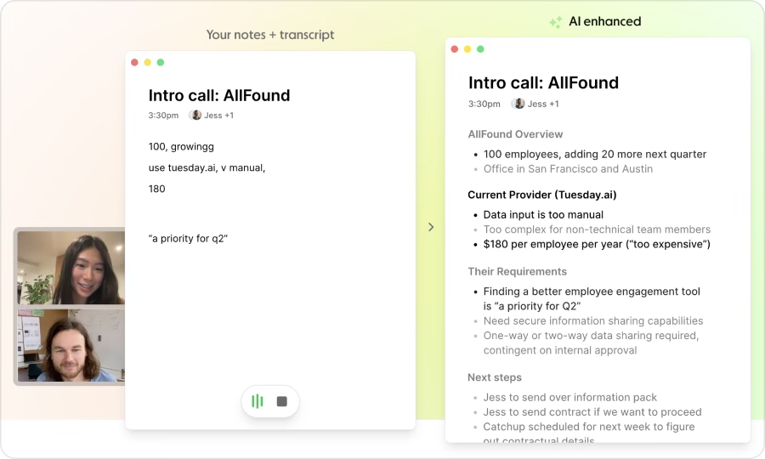Screen dimensions: 765x459
Task: Click 'Jess +1' attendees in AI enhanced window
Action: (543, 104)
